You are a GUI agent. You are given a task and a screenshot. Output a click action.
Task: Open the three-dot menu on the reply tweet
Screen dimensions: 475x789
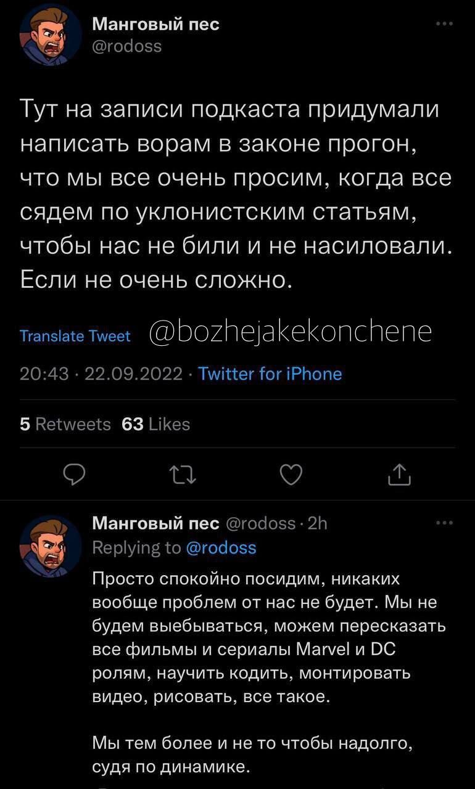pos(444,523)
